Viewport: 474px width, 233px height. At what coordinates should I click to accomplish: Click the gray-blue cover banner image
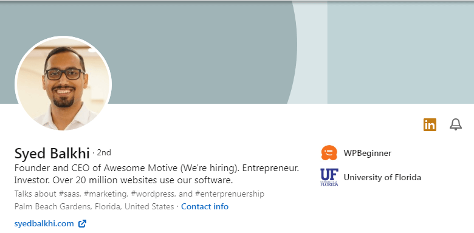[x=237, y=52]
